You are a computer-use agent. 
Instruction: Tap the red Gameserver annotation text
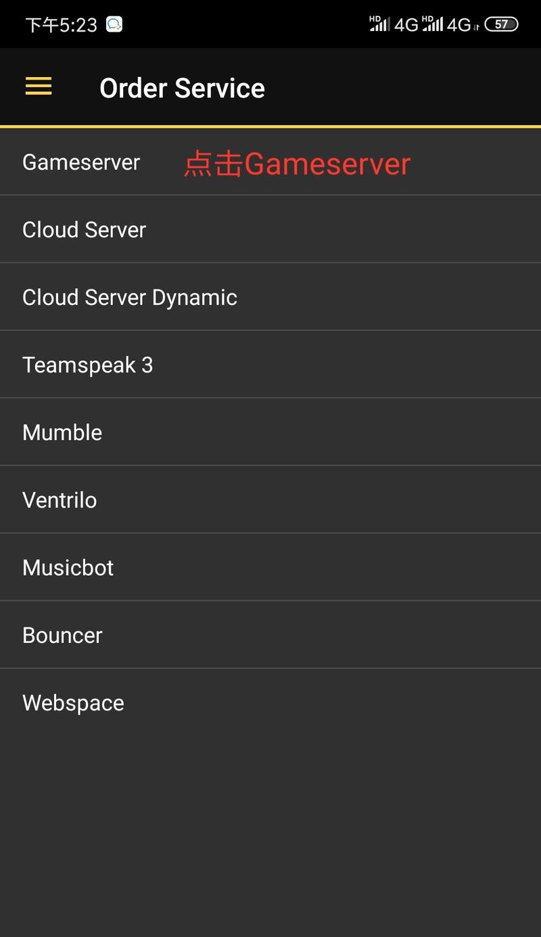[x=298, y=164]
